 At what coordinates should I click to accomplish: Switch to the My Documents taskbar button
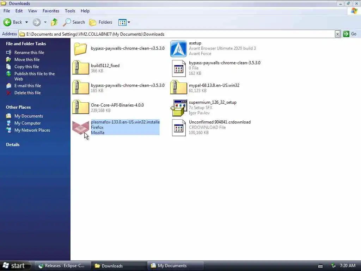pyautogui.click(x=176, y=266)
